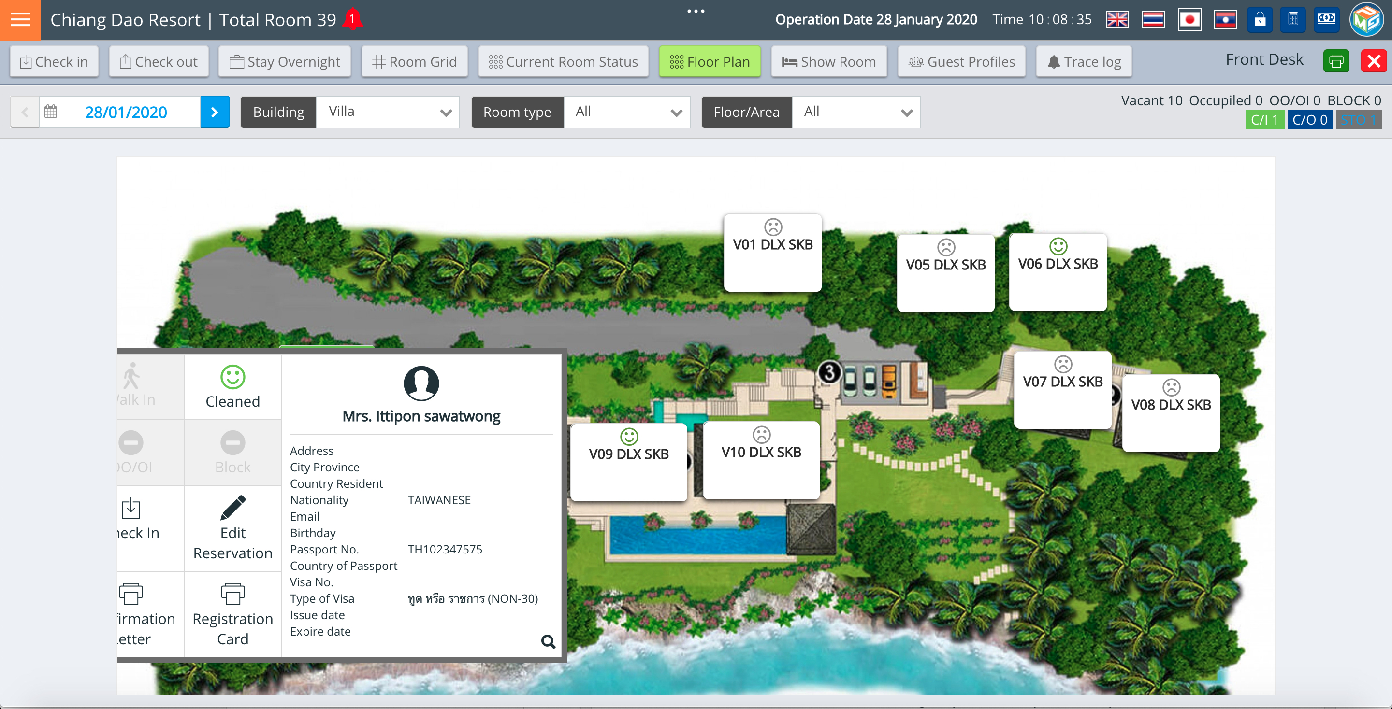Print the Registration Card
1392x709 pixels.
pos(232,614)
